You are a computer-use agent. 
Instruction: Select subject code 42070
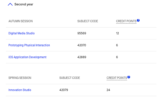(82, 45)
